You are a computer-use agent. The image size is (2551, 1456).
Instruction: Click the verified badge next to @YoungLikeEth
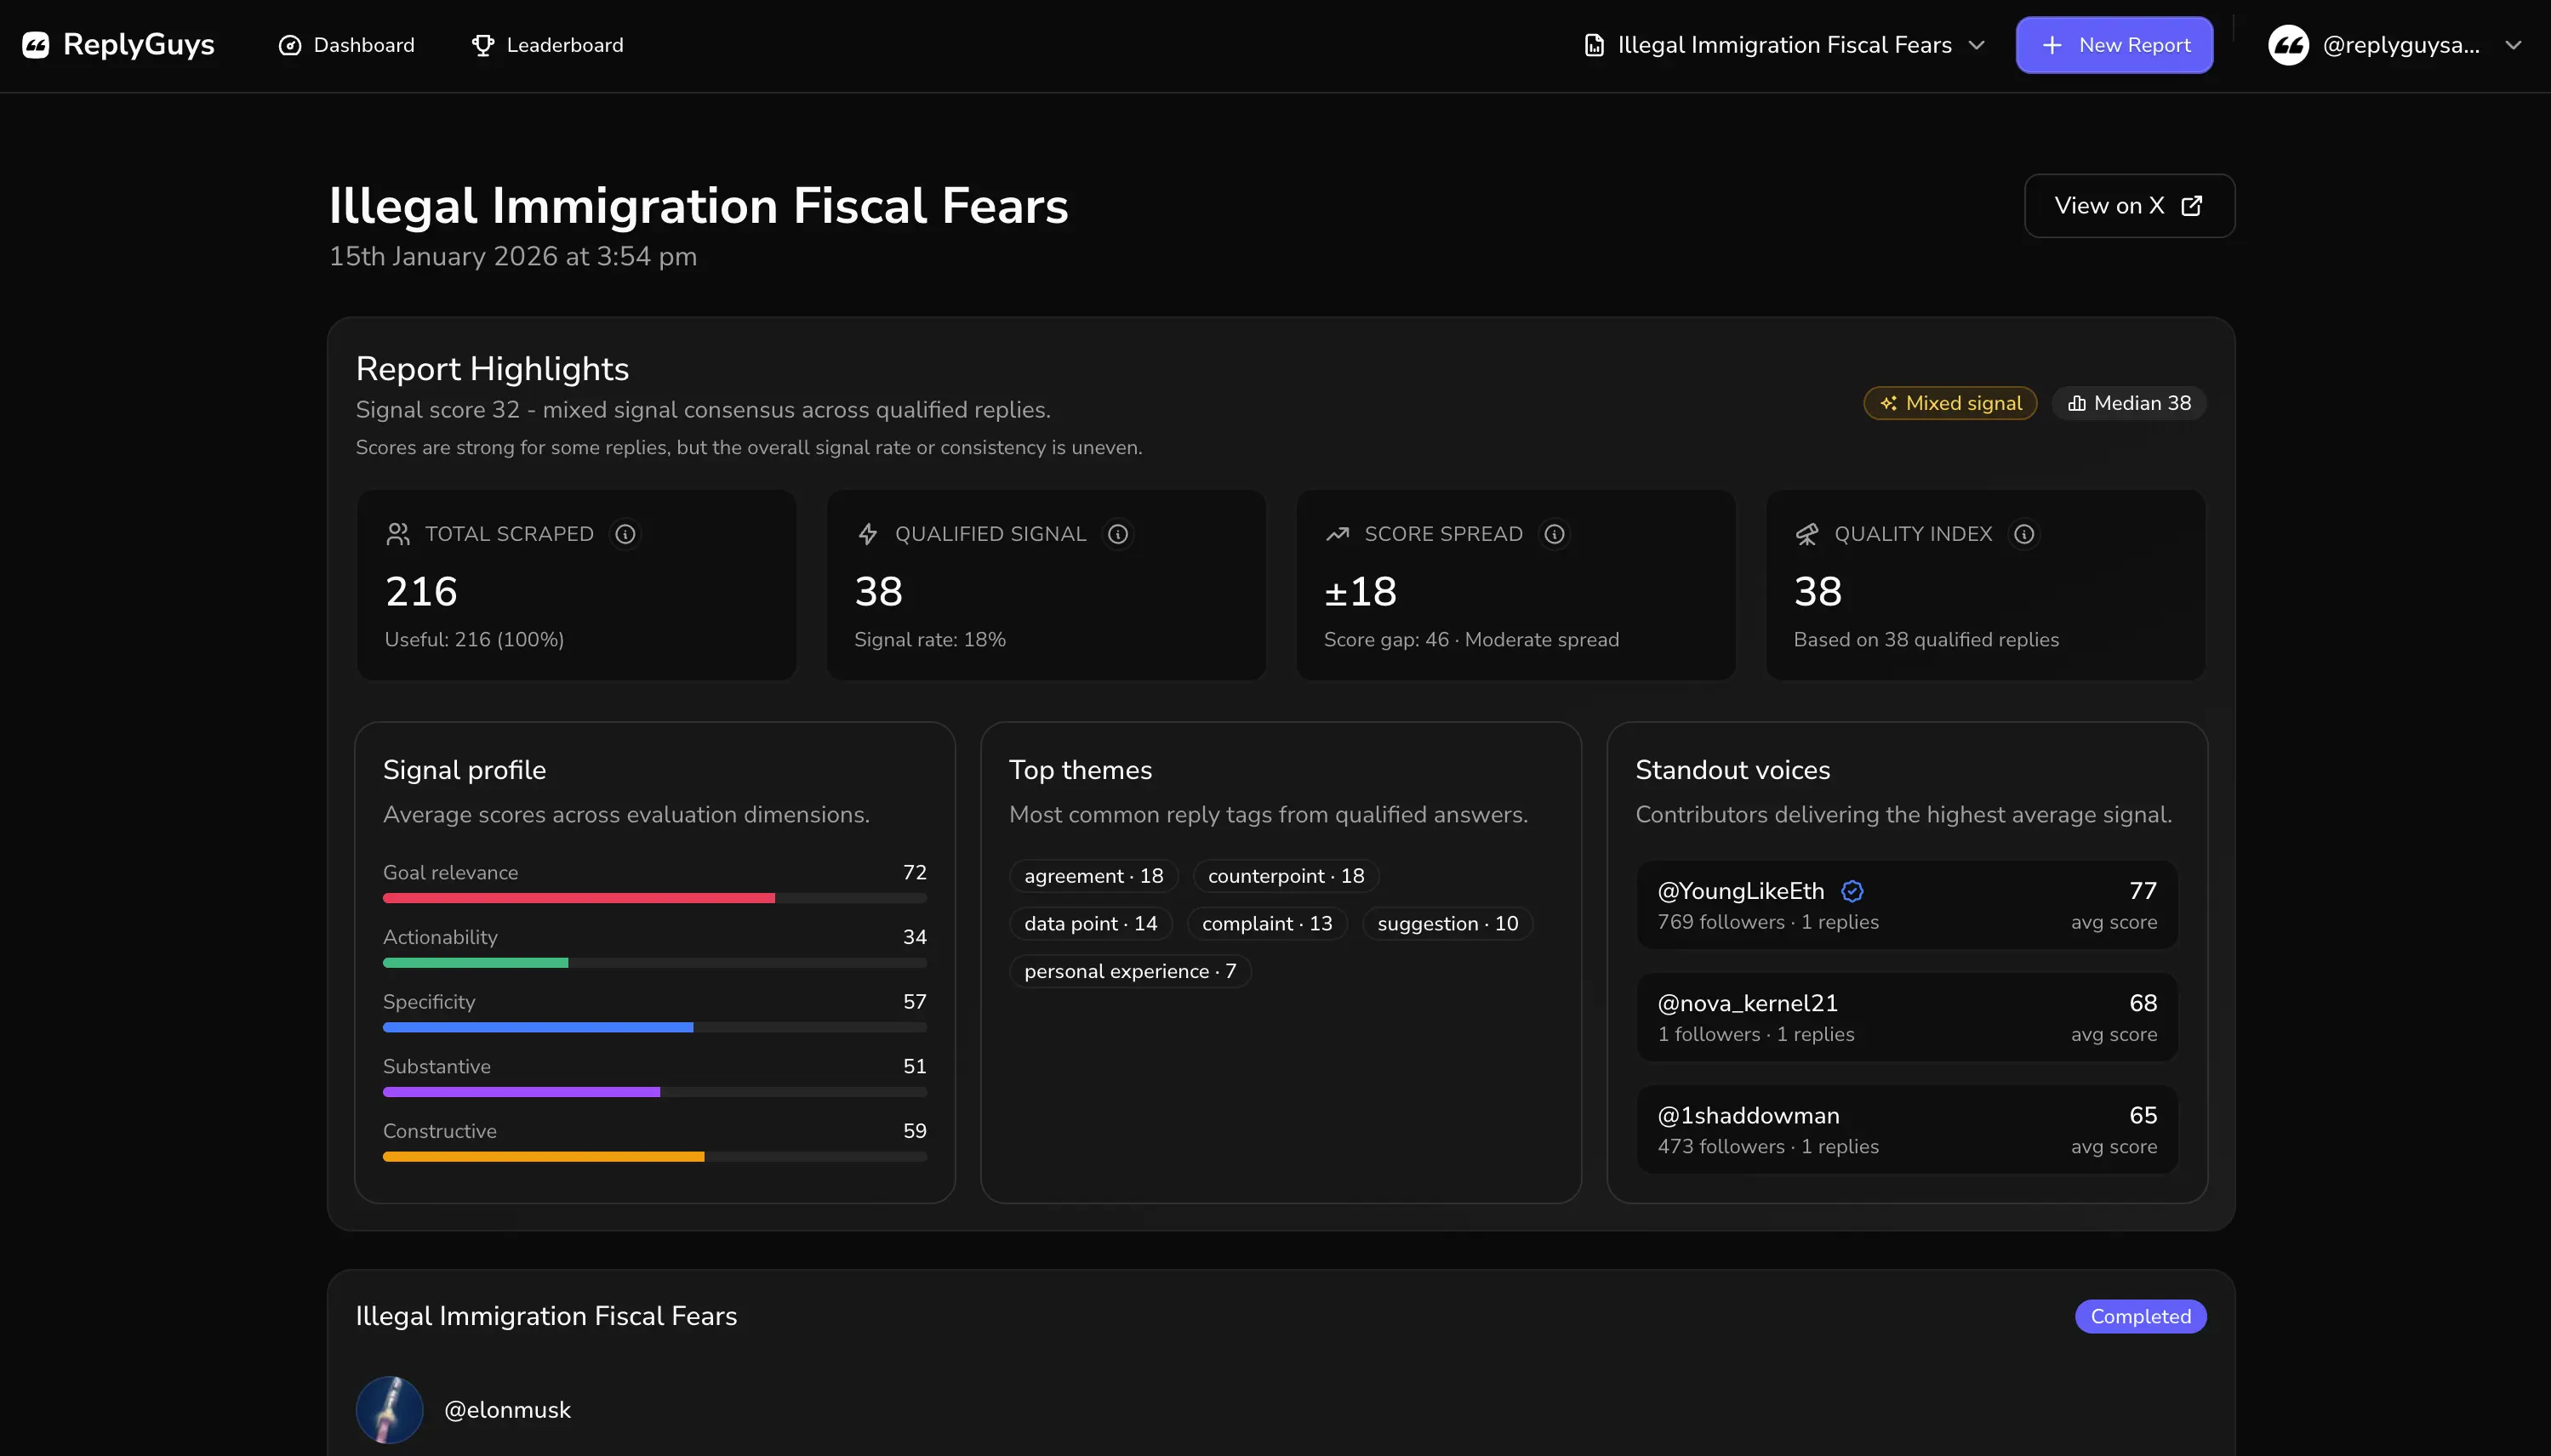pyautogui.click(x=1852, y=891)
